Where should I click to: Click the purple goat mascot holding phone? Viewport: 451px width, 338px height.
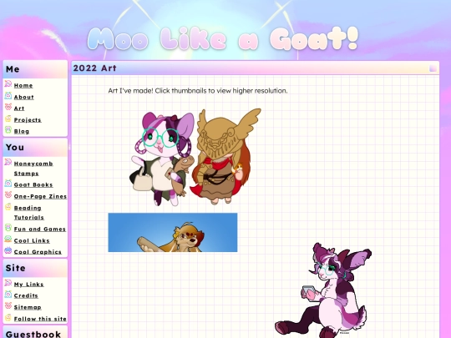(323, 290)
